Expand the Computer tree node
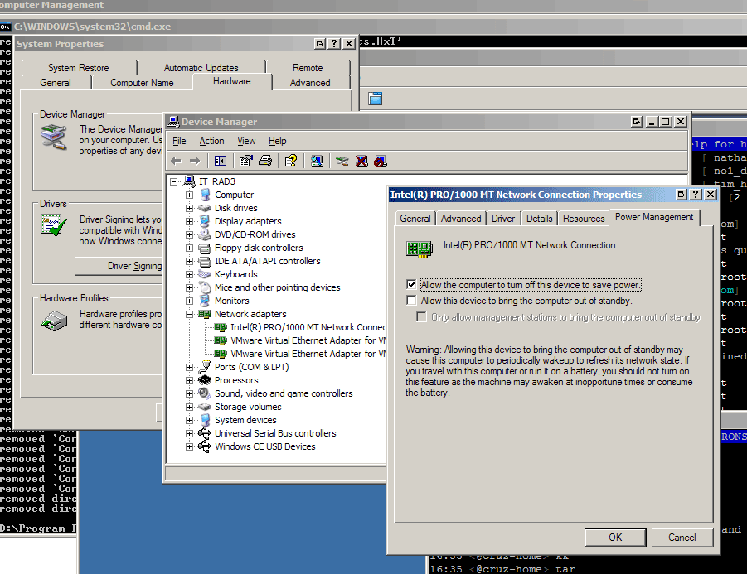747x574 pixels. point(190,195)
